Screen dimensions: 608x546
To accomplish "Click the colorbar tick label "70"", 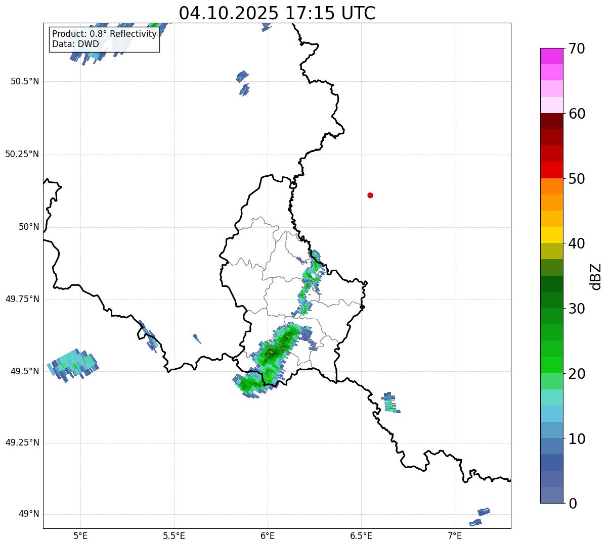I will [577, 48].
